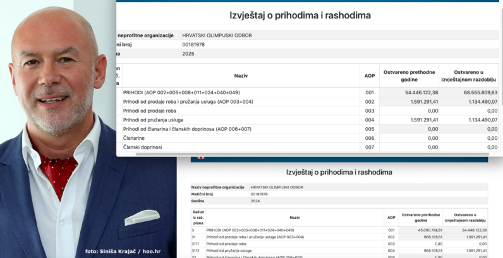Click AOP code '005' in the 2025 report
Viewport: 503px width, 258px height.
tap(370, 129)
